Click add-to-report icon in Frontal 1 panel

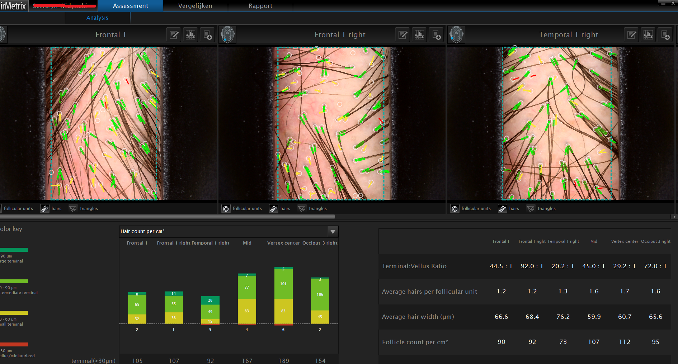point(207,35)
